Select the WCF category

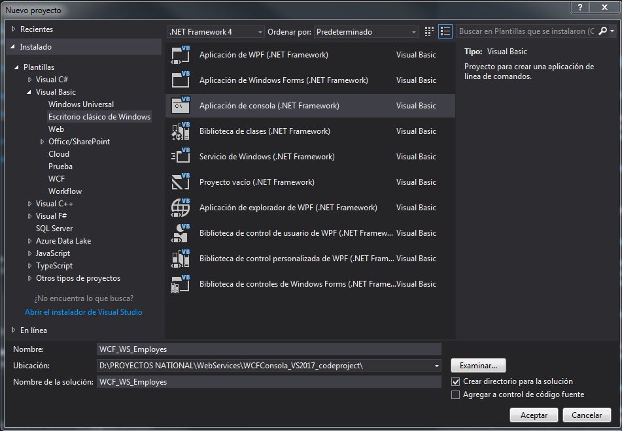[56, 179]
